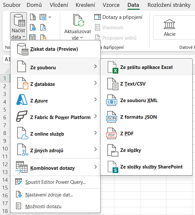Open Nastavení zdroje dat

click(x=49, y=195)
